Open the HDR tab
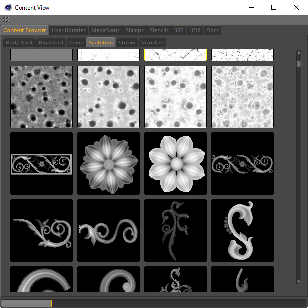 (x=195, y=30)
